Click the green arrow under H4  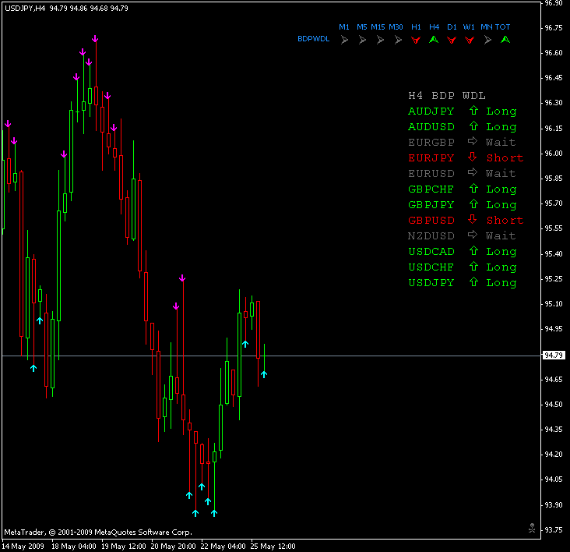(x=434, y=38)
